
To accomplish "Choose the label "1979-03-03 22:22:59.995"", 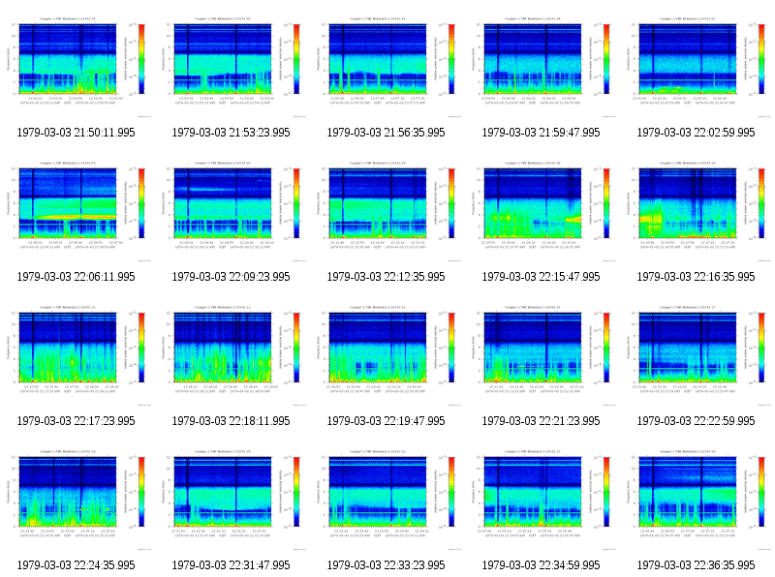I will pyautogui.click(x=696, y=421).
